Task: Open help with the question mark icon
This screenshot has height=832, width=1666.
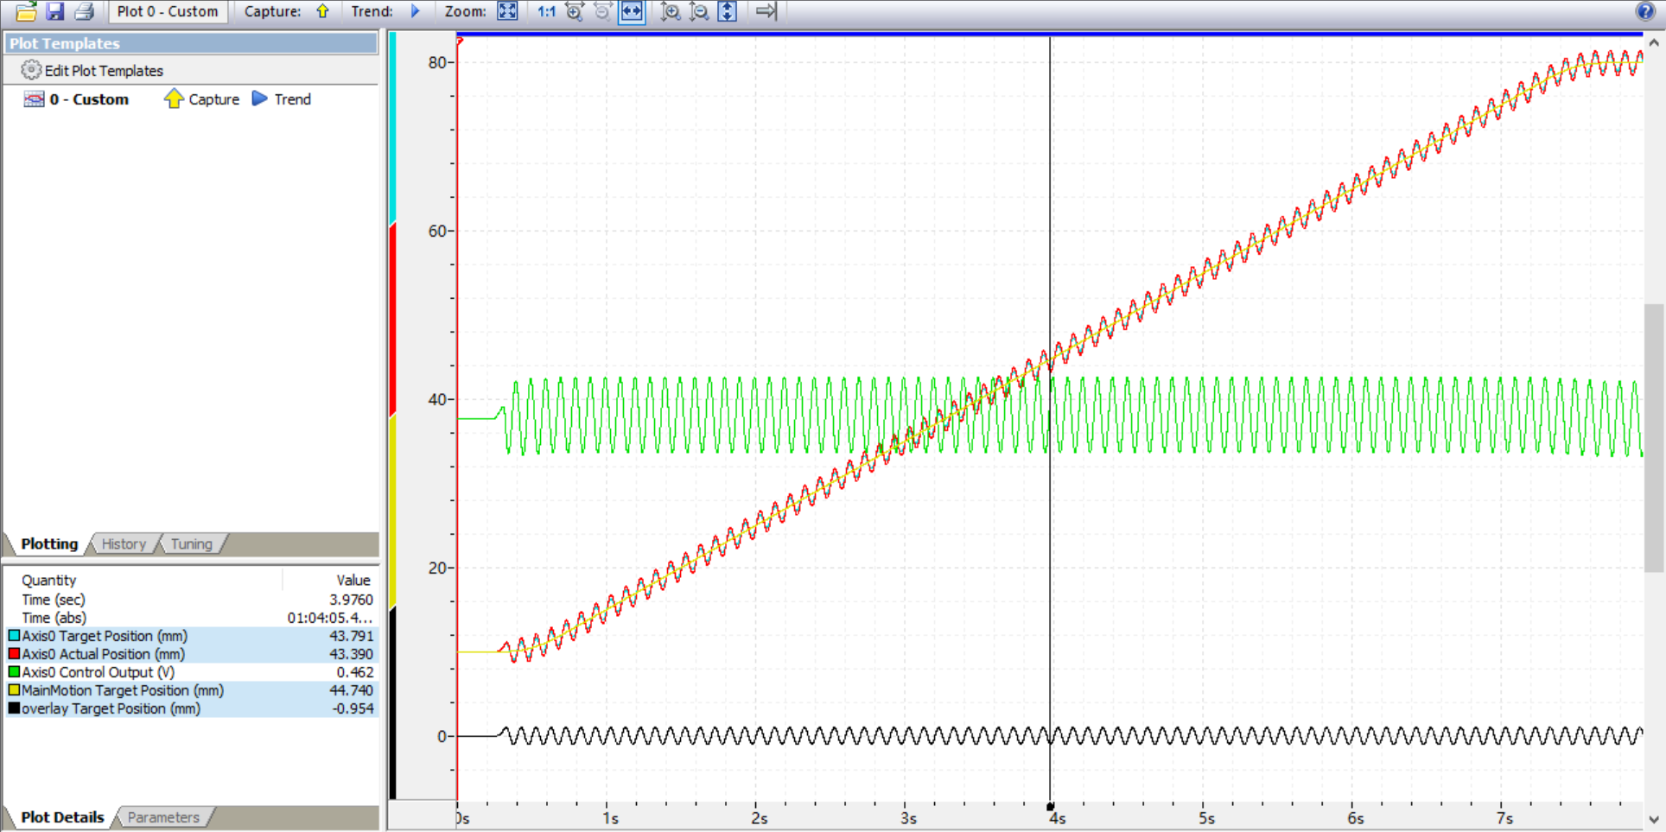Action: point(1645,10)
